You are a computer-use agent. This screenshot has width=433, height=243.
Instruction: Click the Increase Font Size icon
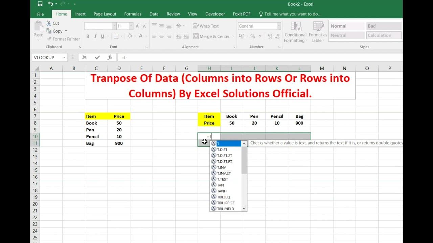point(138,26)
